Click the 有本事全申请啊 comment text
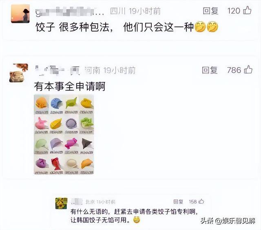The image size is (261, 230). pos(70,86)
